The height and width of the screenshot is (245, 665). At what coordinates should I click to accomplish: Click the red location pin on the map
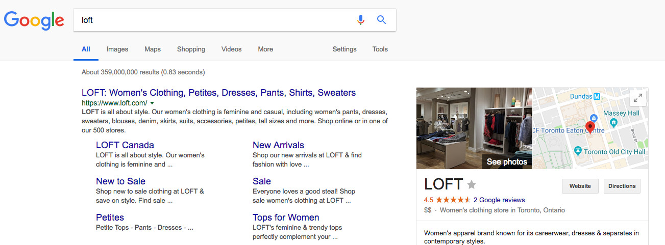(x=590, y=127)
